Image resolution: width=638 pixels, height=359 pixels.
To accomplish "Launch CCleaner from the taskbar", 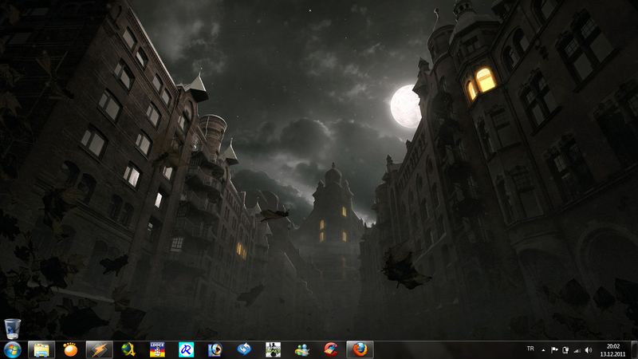I will (330, 349).
